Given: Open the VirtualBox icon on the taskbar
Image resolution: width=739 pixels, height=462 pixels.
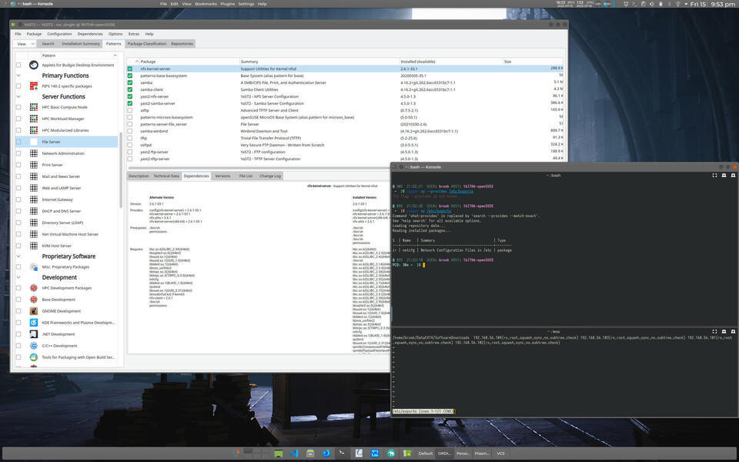Looking at the screenshot, I should tap(375, 453).
